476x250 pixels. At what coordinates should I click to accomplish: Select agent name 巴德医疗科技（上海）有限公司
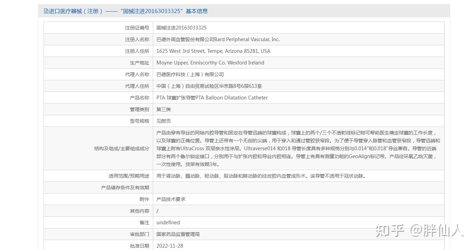coord(190,74)
